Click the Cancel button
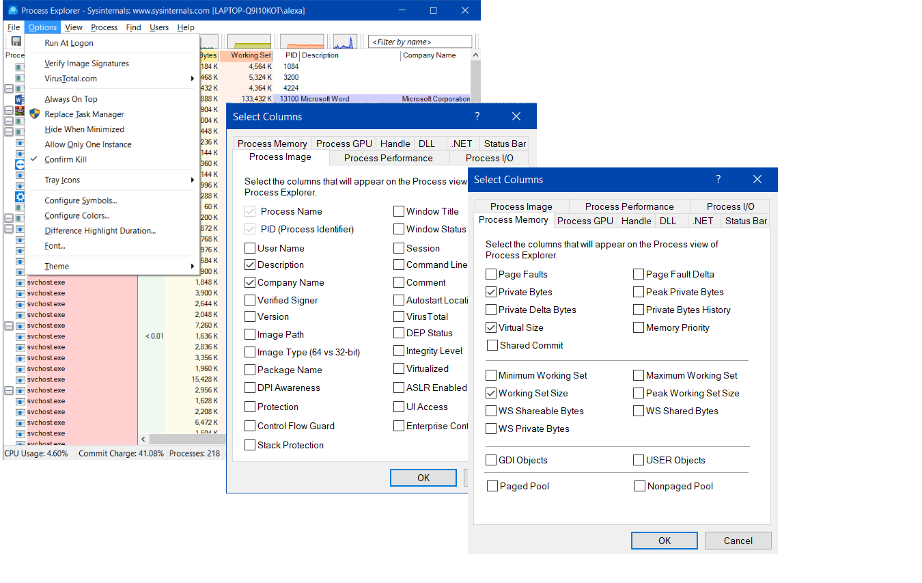Screen dimensions: 922x583 pyautogui.click(x=738, y=540)
